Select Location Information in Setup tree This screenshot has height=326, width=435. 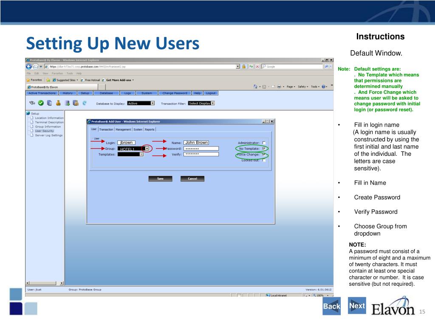tap(49, 118)
